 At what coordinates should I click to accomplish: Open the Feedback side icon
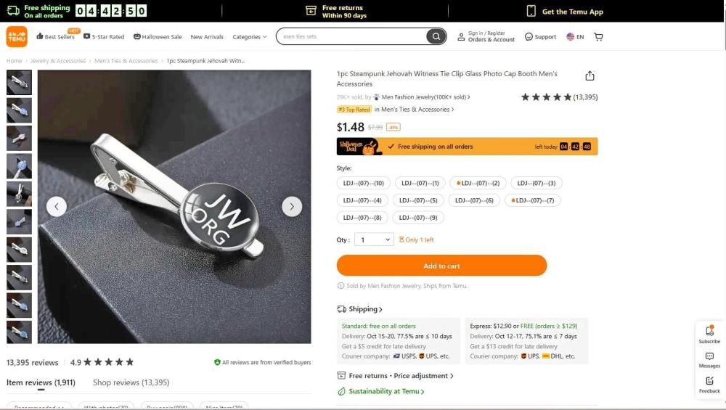709,384
